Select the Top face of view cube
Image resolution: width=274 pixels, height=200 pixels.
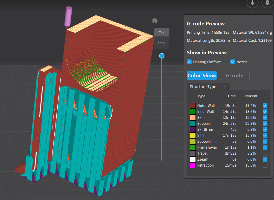(161, 32)
